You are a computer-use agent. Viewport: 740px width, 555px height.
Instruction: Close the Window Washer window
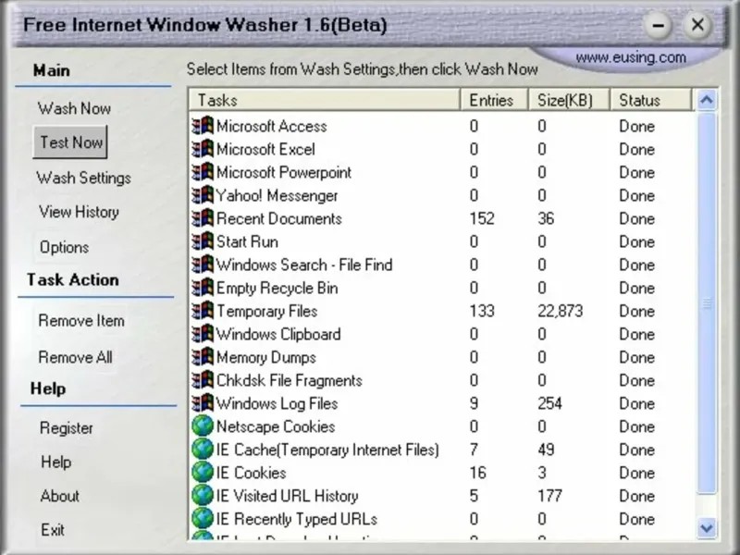[697, 25]
